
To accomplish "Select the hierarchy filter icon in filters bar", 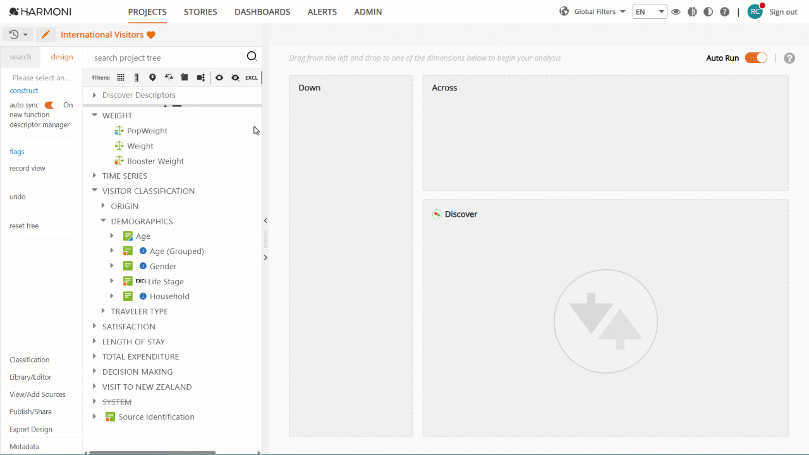I will [200, 78].
